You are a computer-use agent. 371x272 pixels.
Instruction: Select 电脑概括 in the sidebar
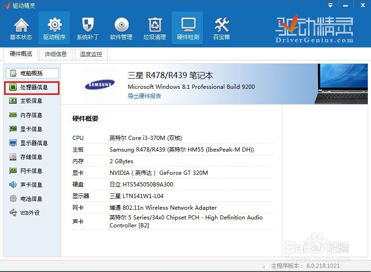32,73
